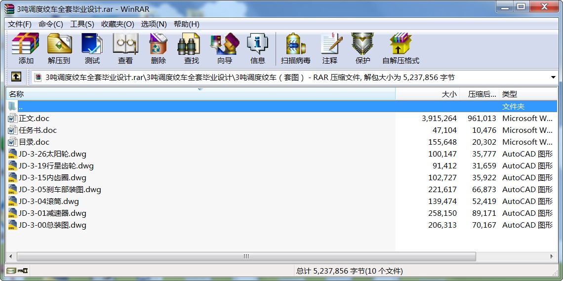Viewport: 563px width, 281px height.
Task: Click the 解压到 (Extract To) icon
Action: pos(59,48)
